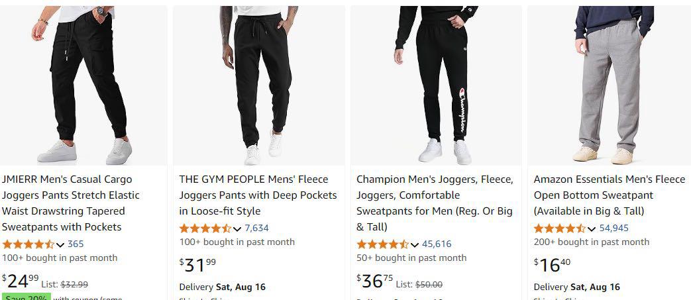This screenshot has height=300, width=691.
Task: View the 365 reviews for JMIERR joggers
Action: [x=76, y=244]
